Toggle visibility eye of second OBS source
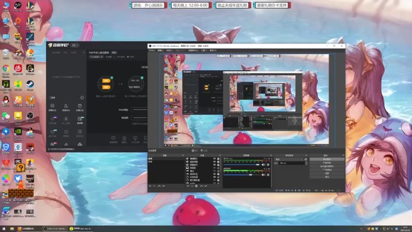 point(214,162)
